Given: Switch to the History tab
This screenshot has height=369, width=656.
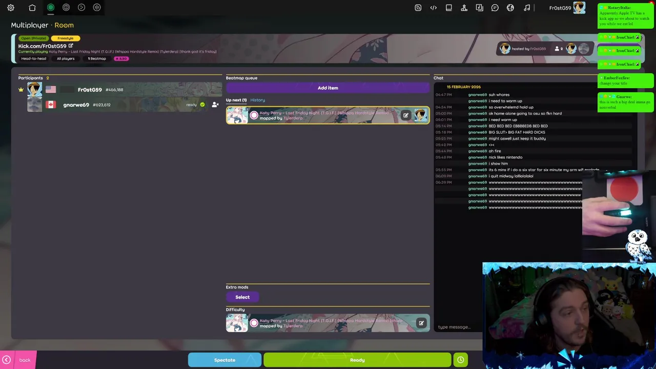Looking at the screenshot, I should pyautogui.click(x=258, y=100).
